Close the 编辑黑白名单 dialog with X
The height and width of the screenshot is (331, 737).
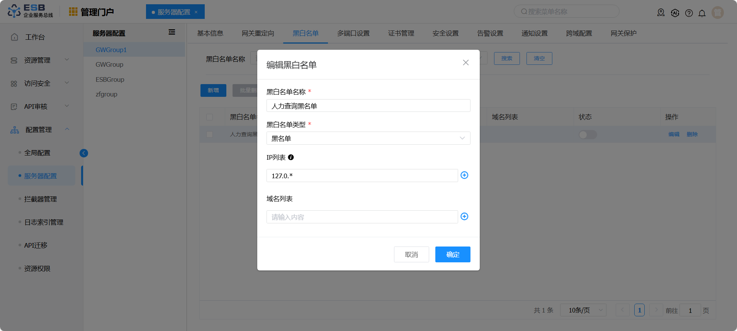tap(465, 62)
